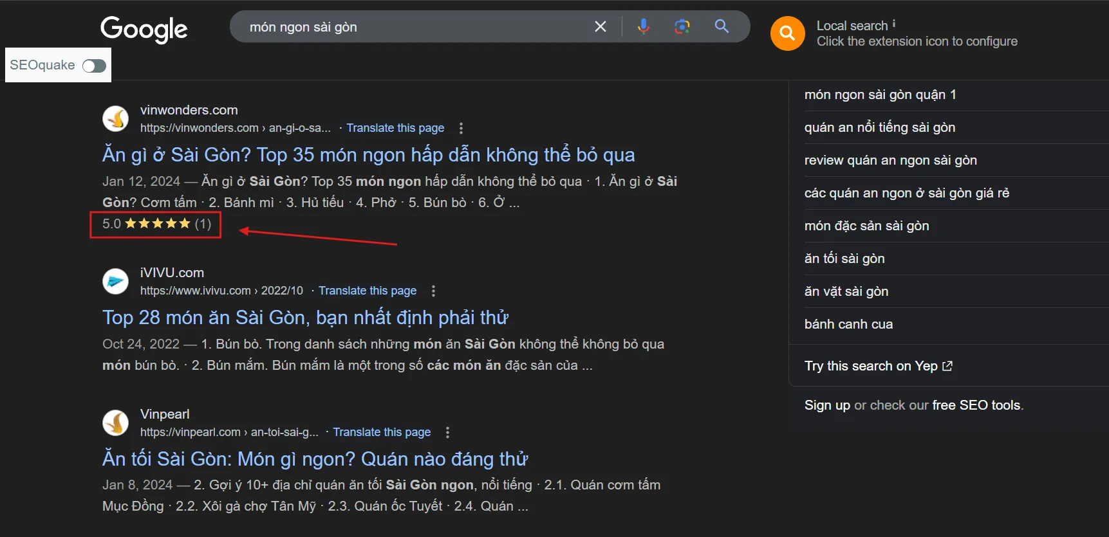Click the vinwonders.com site name
The height and width of the screenshot is (537, 1109).
click(x=189, y=110)
